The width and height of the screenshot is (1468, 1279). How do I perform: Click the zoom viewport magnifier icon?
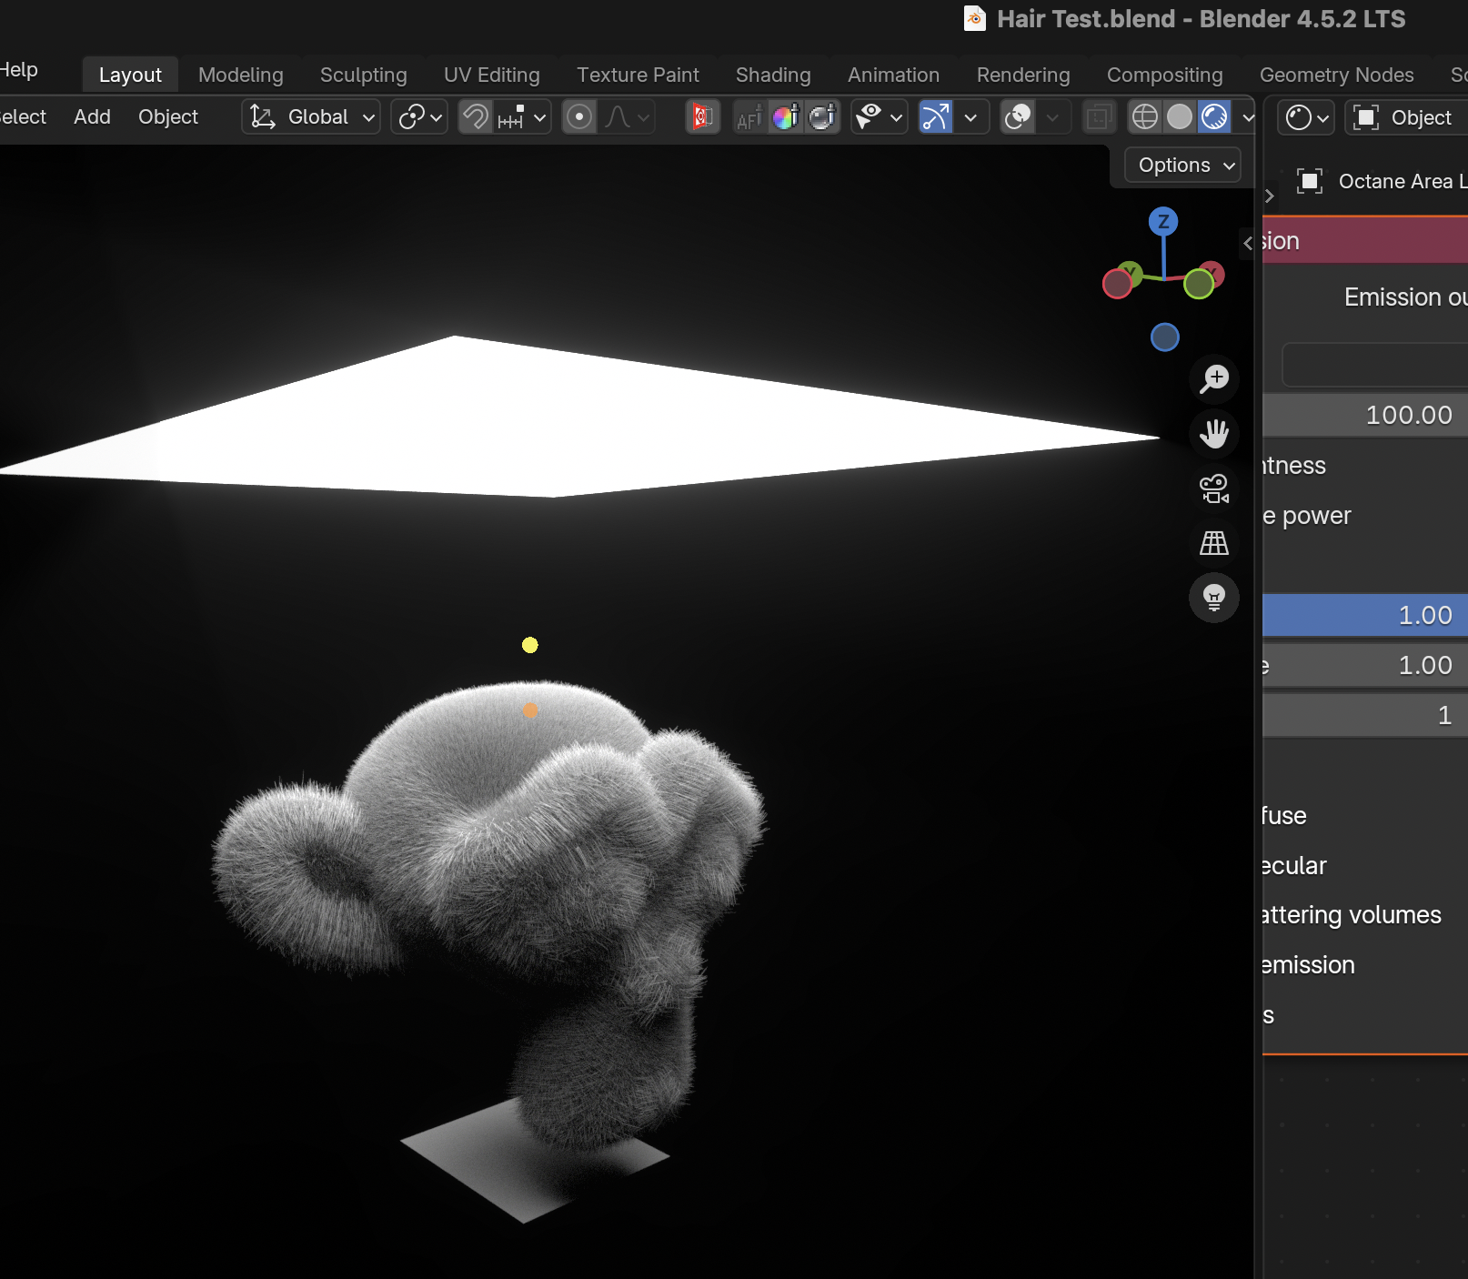[1213, 378]
